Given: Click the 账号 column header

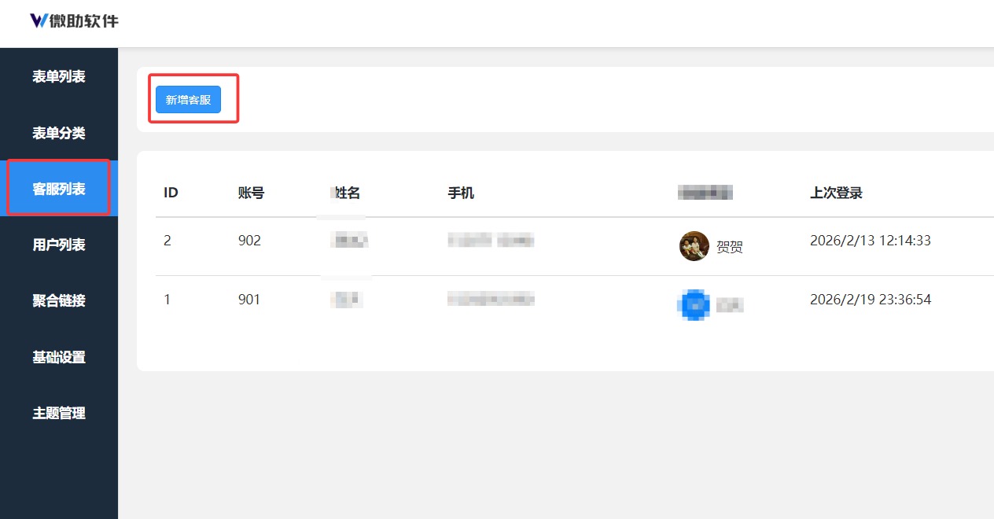Looking at the screenshot, I should (x=251, y=193).
